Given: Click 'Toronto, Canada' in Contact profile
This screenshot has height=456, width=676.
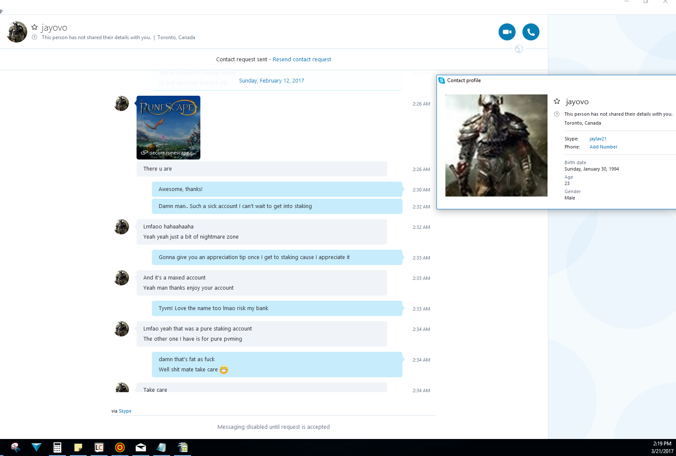Looking at the screenshot, I should [583, 123].
